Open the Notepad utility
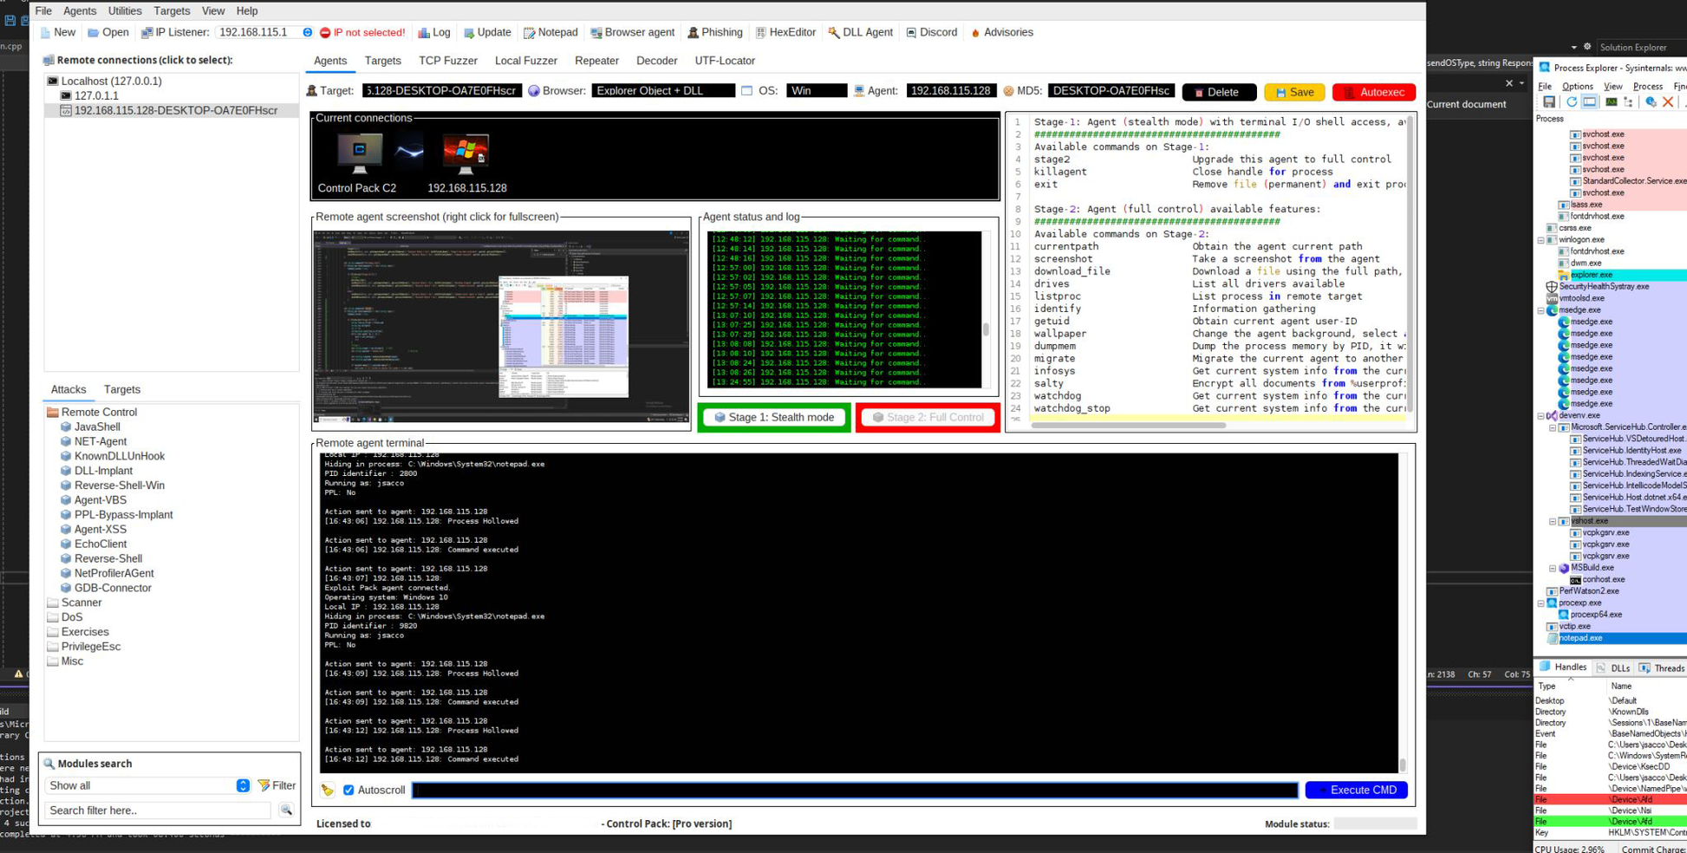The height and width of the screenshot is (853, 1687). (550, 33)
